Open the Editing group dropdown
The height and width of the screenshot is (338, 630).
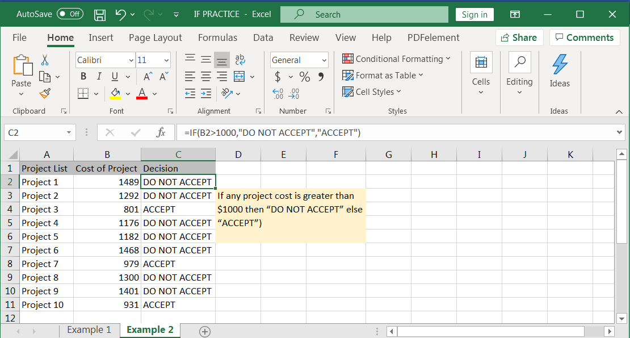pos(519,92)
